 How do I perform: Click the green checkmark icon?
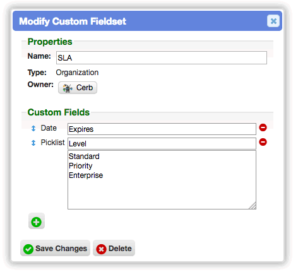click(x=28, y=249)
